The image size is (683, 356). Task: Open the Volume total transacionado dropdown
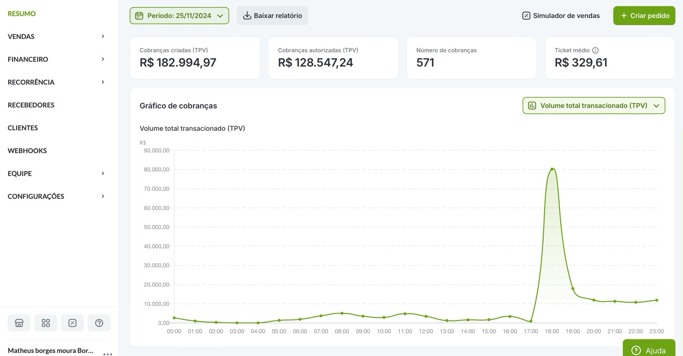pos(593,106)
